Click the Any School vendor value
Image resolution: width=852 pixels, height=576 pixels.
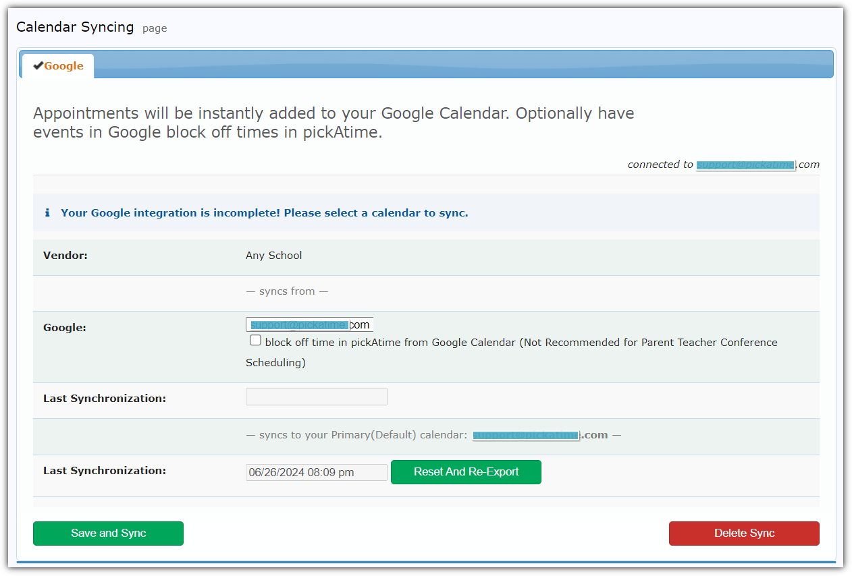click(x=273, y=256)
